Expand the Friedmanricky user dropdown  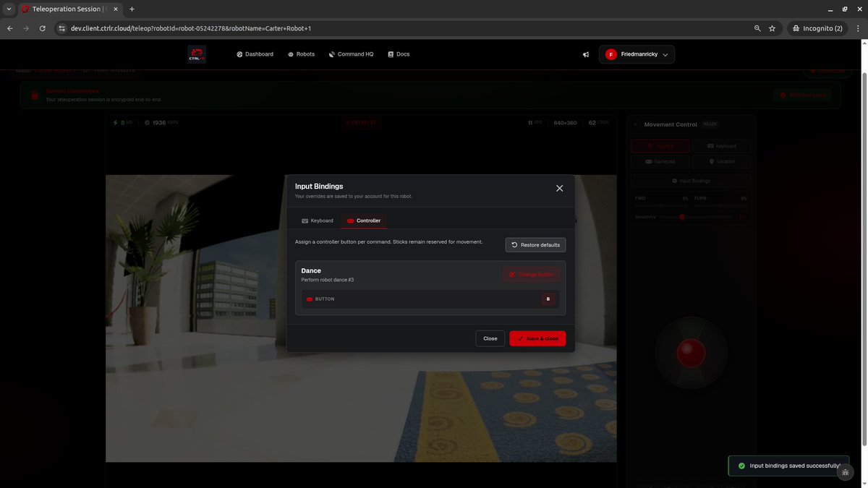637,54
